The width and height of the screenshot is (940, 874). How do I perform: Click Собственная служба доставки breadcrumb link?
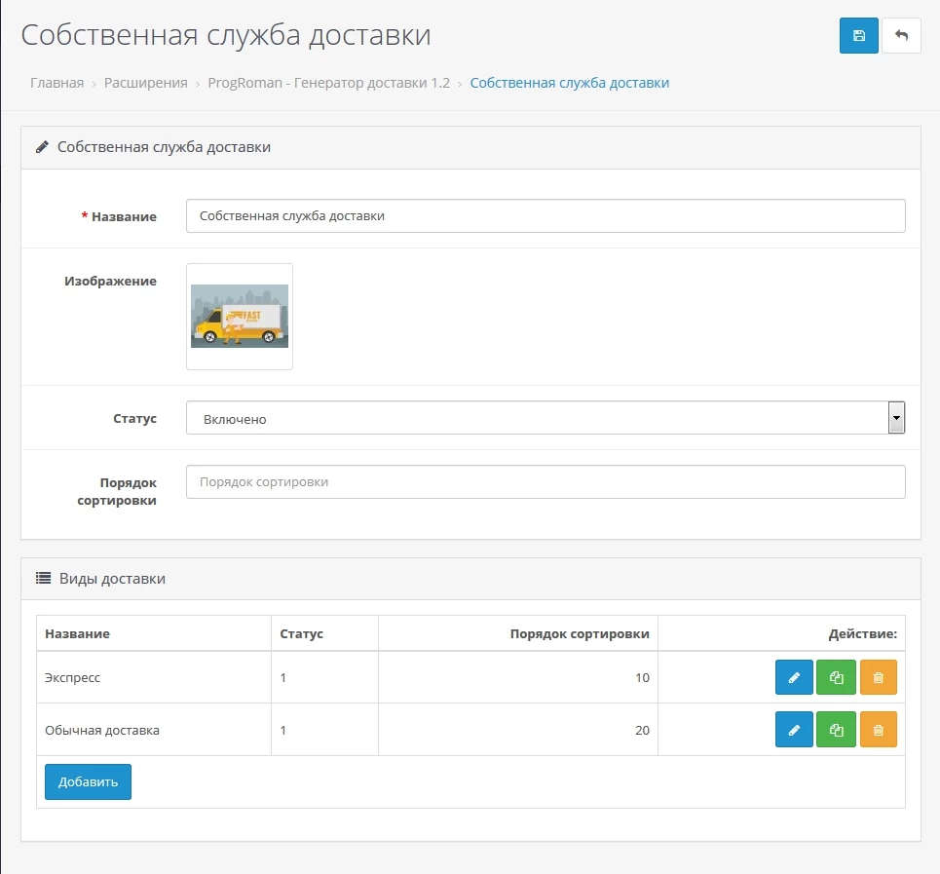pyautogui.click(x=570, y=83)
